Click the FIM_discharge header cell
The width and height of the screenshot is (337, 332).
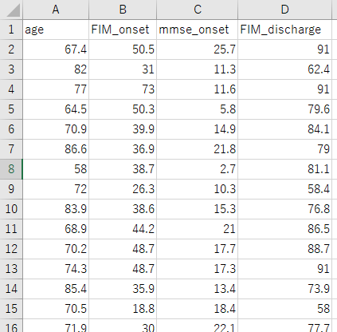pos(284,30)
